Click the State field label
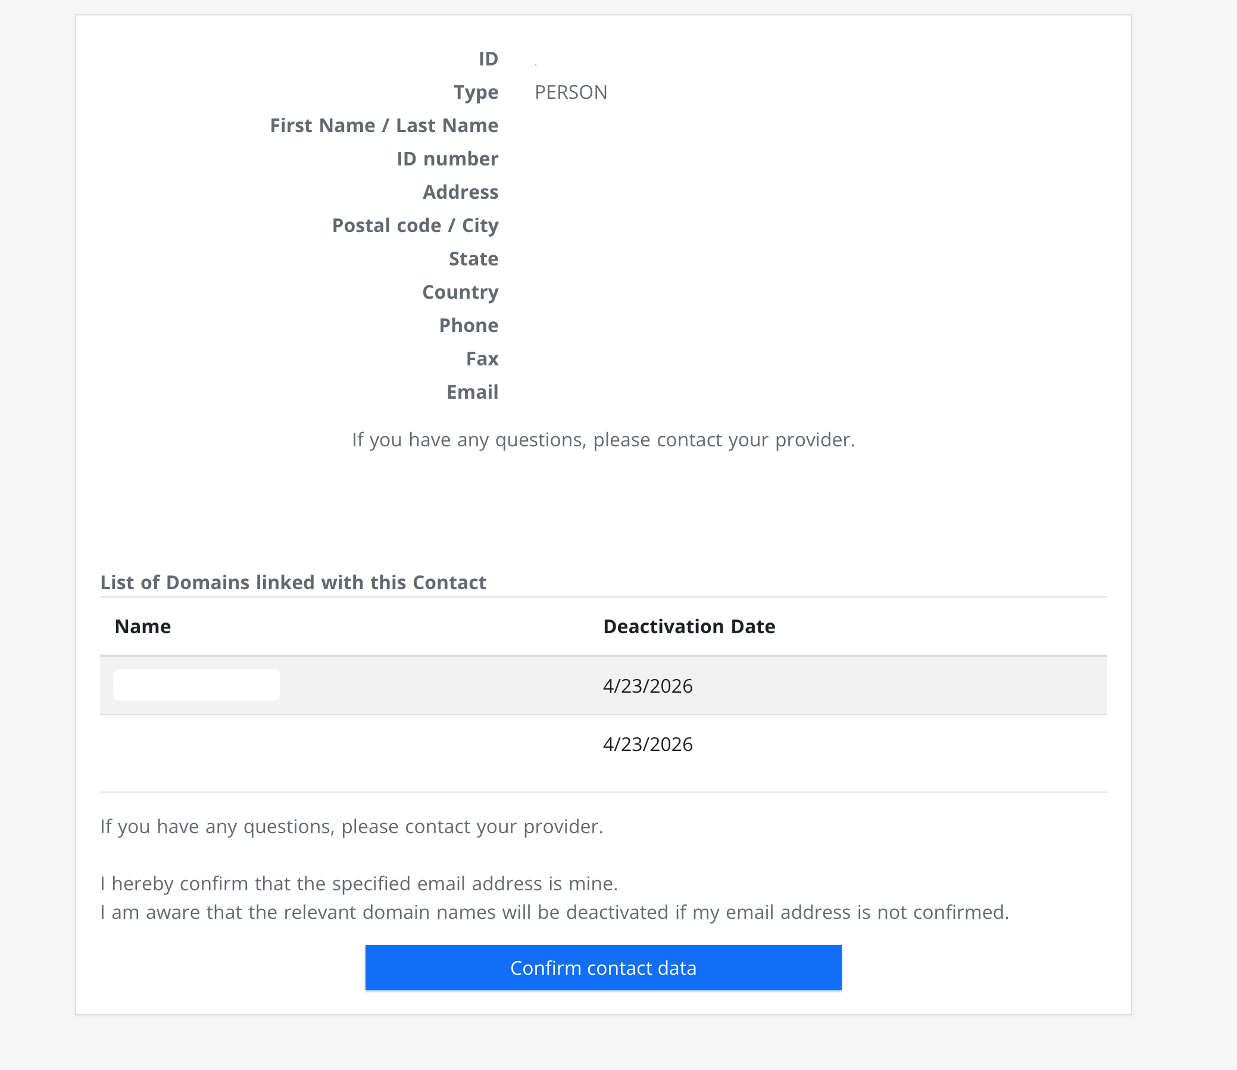 474,258
